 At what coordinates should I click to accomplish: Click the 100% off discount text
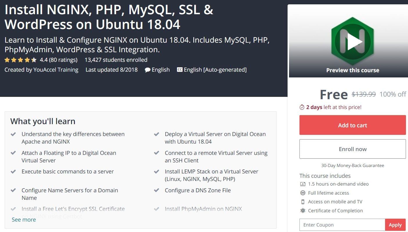coord(393,94)
